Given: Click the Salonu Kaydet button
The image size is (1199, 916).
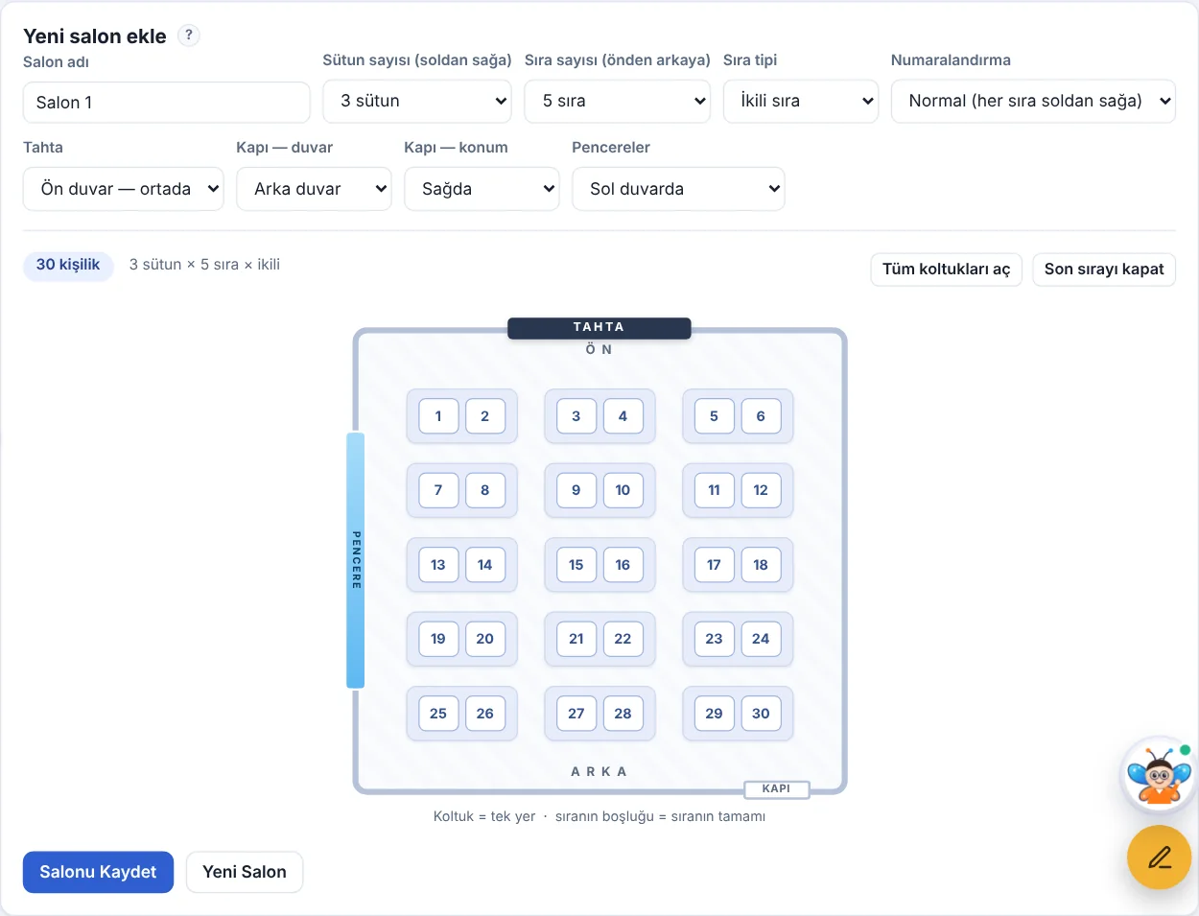Looking at the screenshot, I should 98,872.
